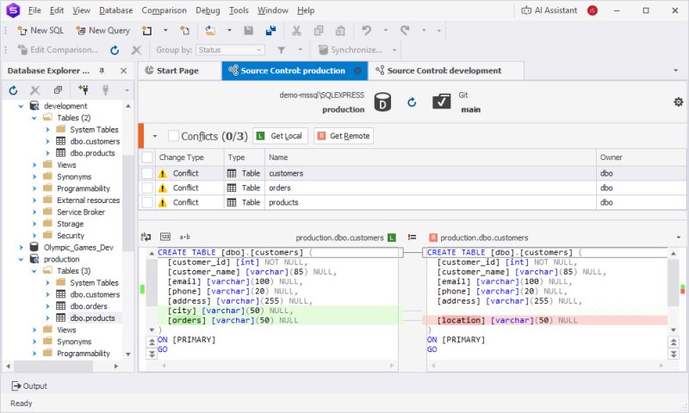The height and width of the screenshot is (413, 689).
Task: Expand the Olympic_Games_Dev database node
Action: [22, 246]
